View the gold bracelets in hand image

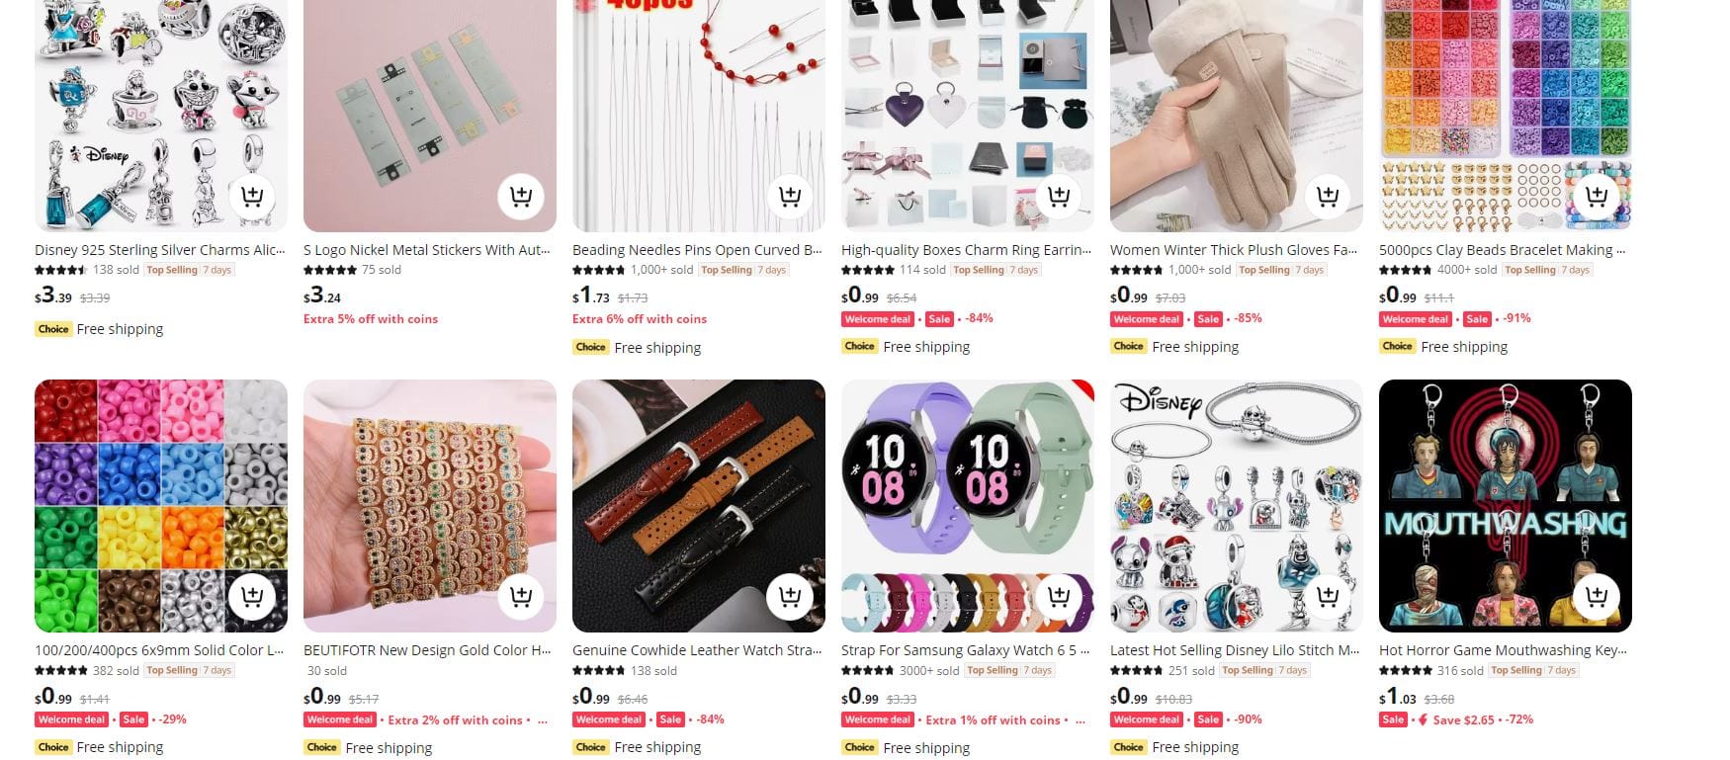[430, 506]
